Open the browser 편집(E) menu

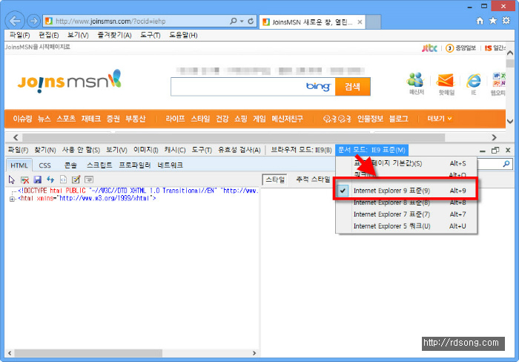coord(49,35)
